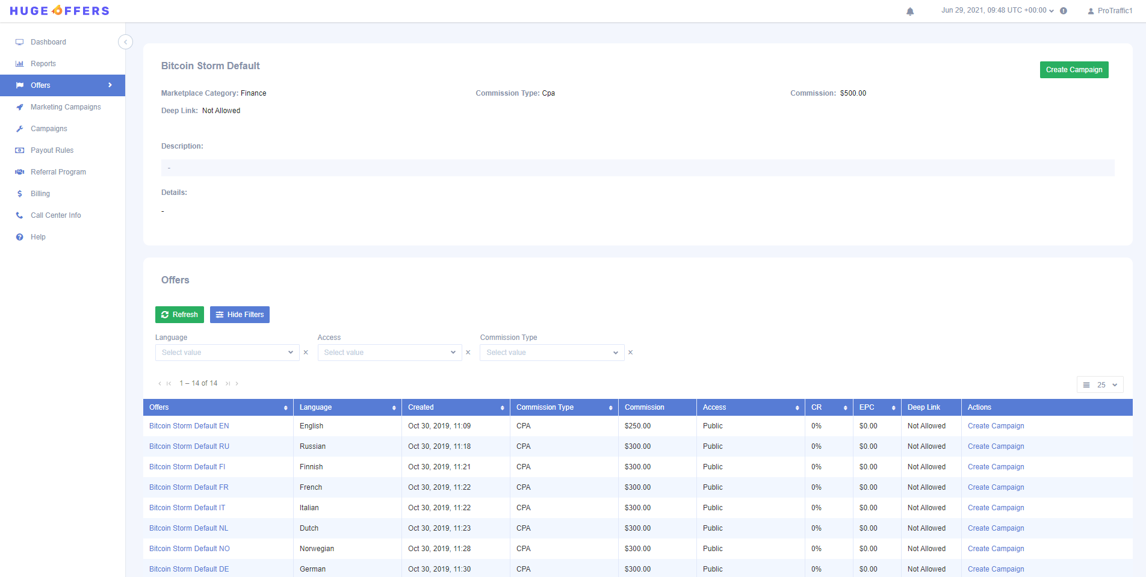Open the Bitcoin Storm Default RU offer

coord(189,446)
